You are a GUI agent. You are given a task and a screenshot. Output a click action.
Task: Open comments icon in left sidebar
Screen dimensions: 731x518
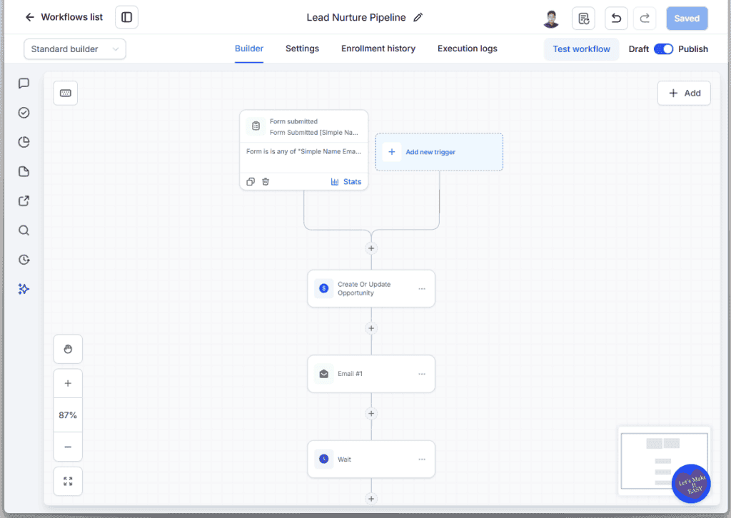pos(24,83)
